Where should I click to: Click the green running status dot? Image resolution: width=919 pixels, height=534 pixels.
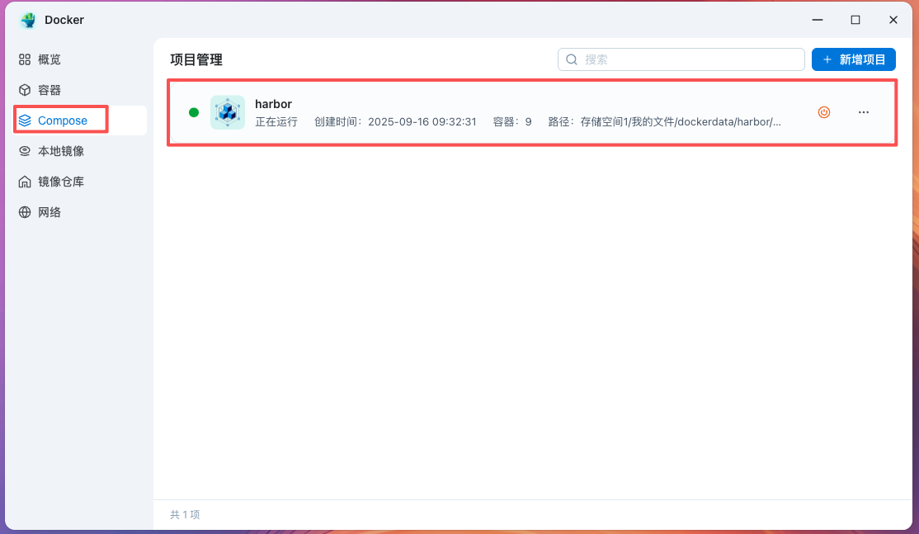point(194,112)
